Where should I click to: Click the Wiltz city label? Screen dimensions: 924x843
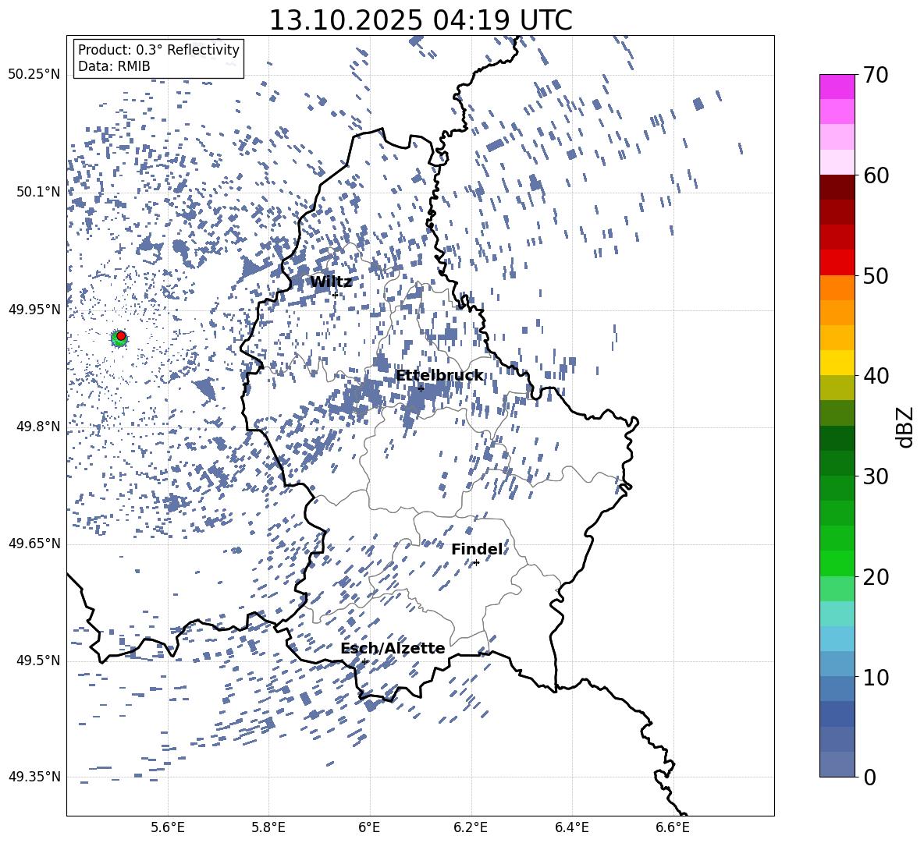point(331,282)
